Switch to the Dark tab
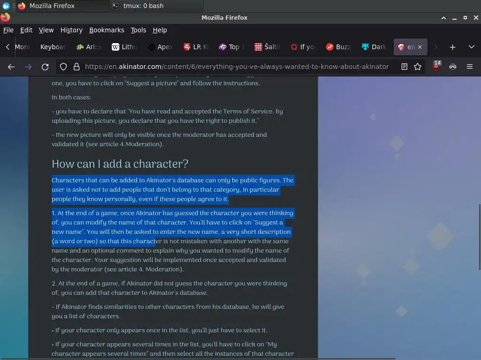481x360 pixels. pyautogui.click(x=375, y=47)
